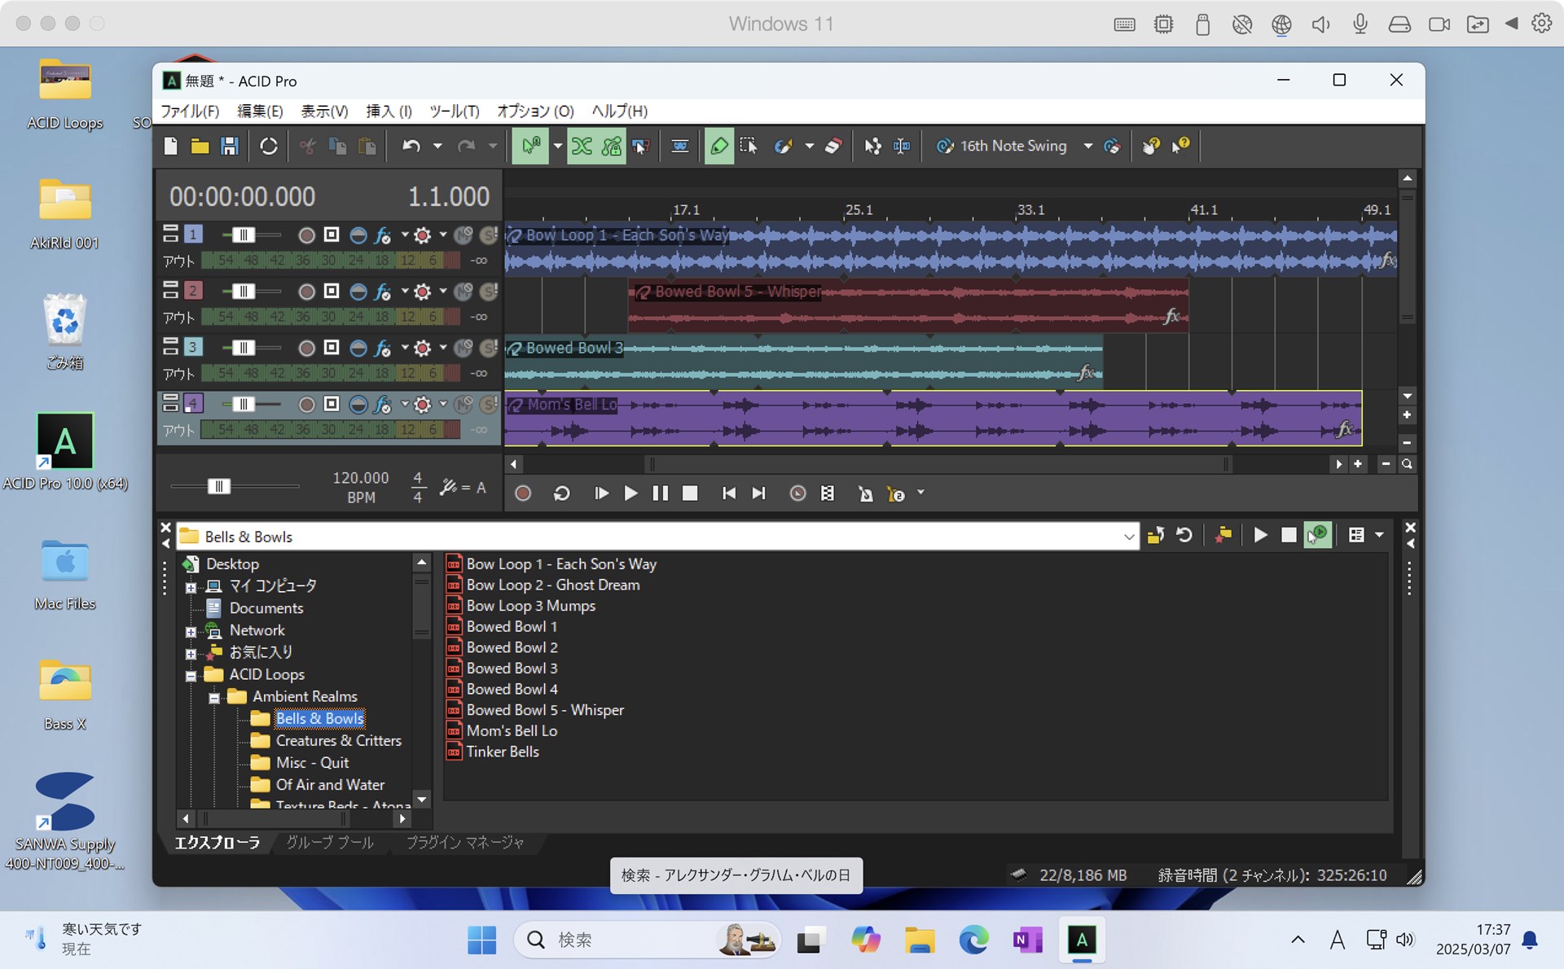This screenshot has width=1564, height=969.
Task: Open the ファイル(F) menu
Action: (190, 111)
